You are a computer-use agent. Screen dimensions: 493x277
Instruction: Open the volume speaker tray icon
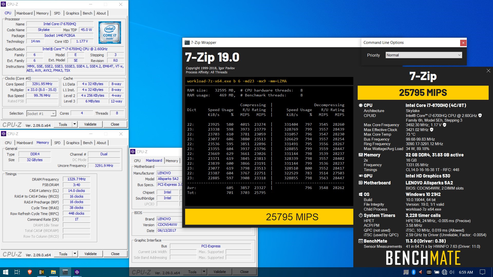tap(452, 272)
